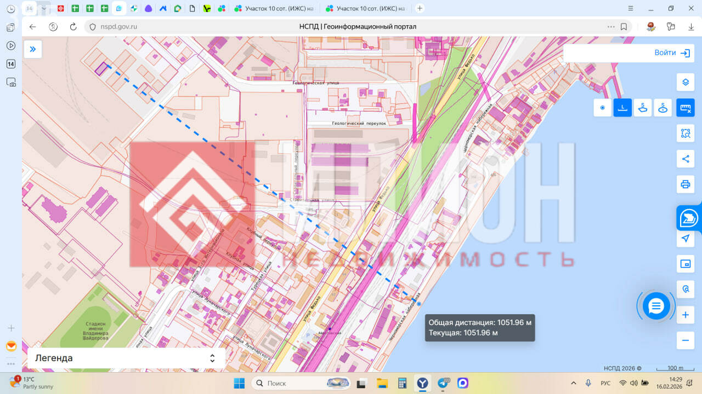Screen dimensions: 702x394
Task: Click the my location arrow icon
Action: coord(685,239)
